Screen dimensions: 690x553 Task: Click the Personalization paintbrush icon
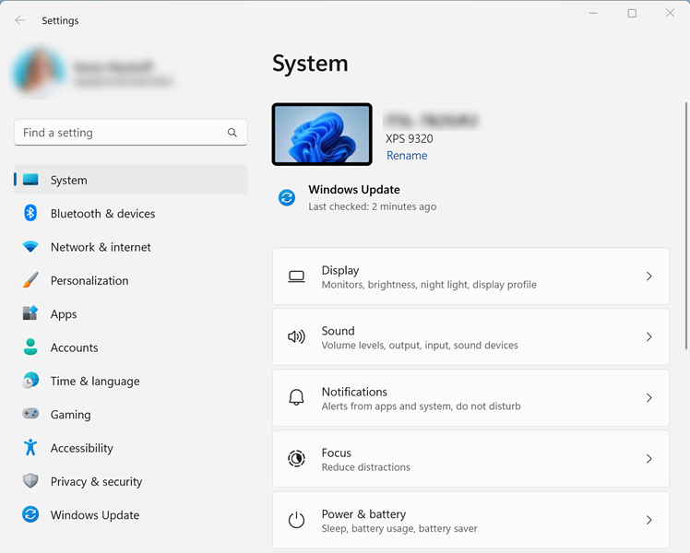click(x=30, y=280)
